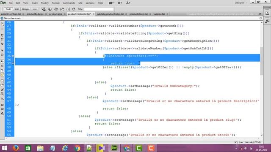Open the top collapsed panel icon on right dock
This screenshot has height=152, width=271.
(267, 13)
